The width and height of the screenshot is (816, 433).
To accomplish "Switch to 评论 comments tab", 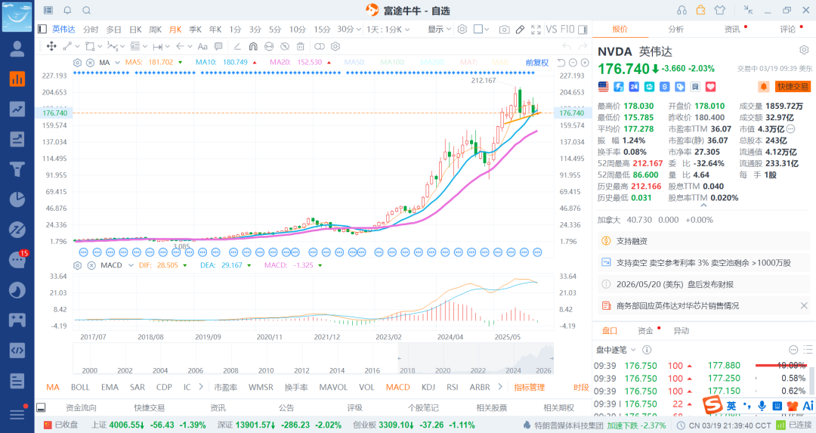I will pyautogui.click(x=788, y=29).
